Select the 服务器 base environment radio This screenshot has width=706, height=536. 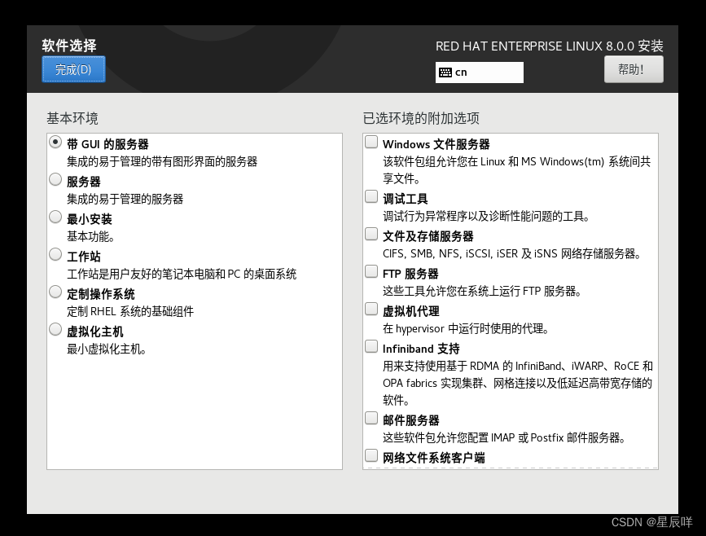[55, 180]
